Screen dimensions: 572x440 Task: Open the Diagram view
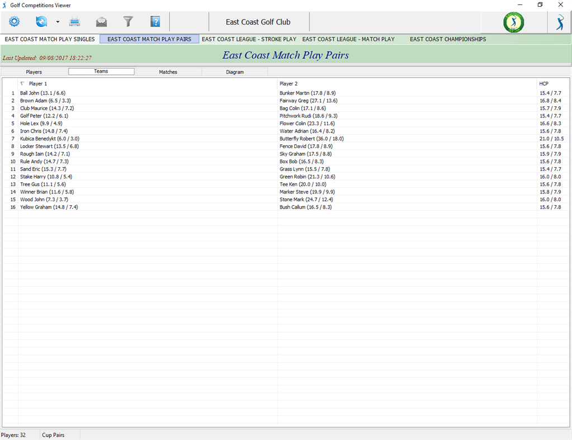235,72
